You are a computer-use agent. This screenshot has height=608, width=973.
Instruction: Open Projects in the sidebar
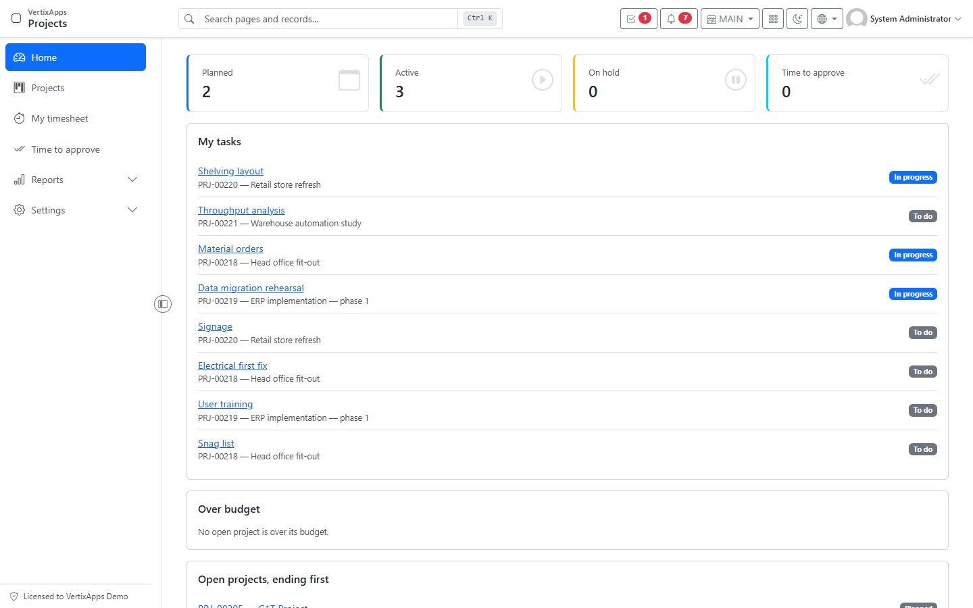click(76, 88)
